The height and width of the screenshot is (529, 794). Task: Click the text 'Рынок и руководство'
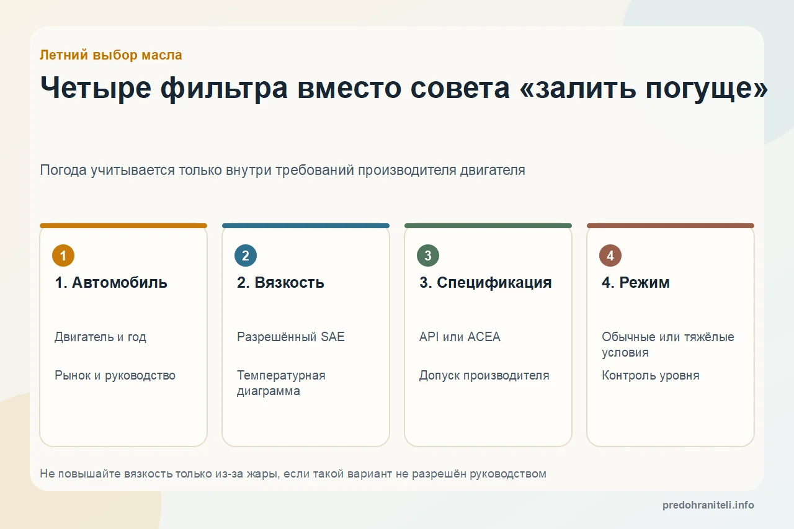[x=115, y=376]
